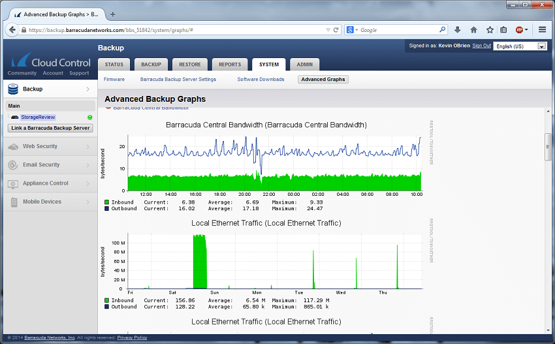Click the scrollbar down arrow
This screenshot has width=555, height=344.
click(548, 330)
